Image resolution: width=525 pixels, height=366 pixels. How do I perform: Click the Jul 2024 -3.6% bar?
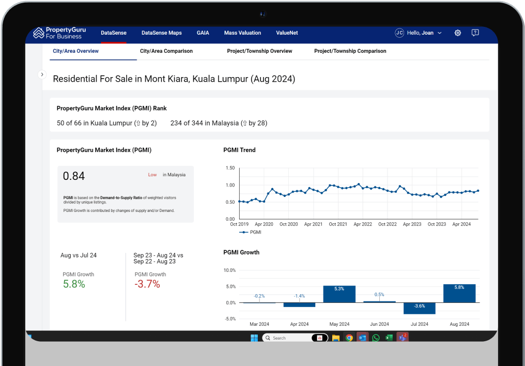[x=419, y=309]
